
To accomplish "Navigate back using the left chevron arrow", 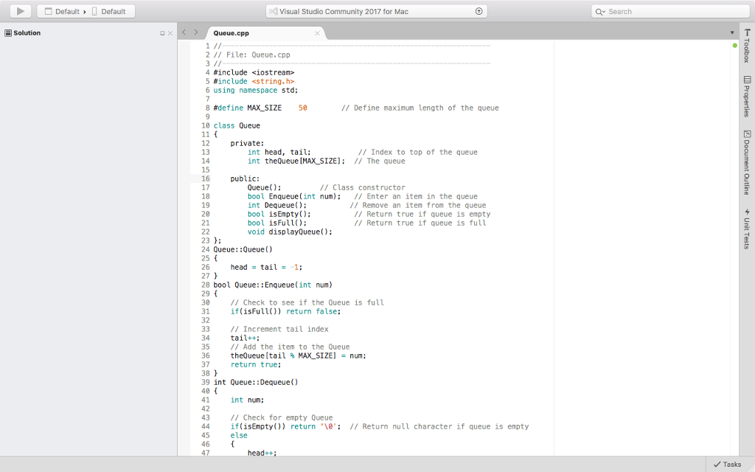I will (x=183, y=32).
